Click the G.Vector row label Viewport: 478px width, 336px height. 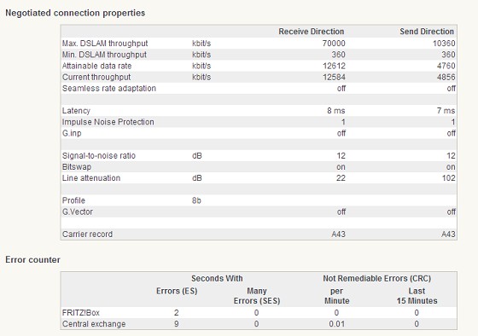[77, 211]
